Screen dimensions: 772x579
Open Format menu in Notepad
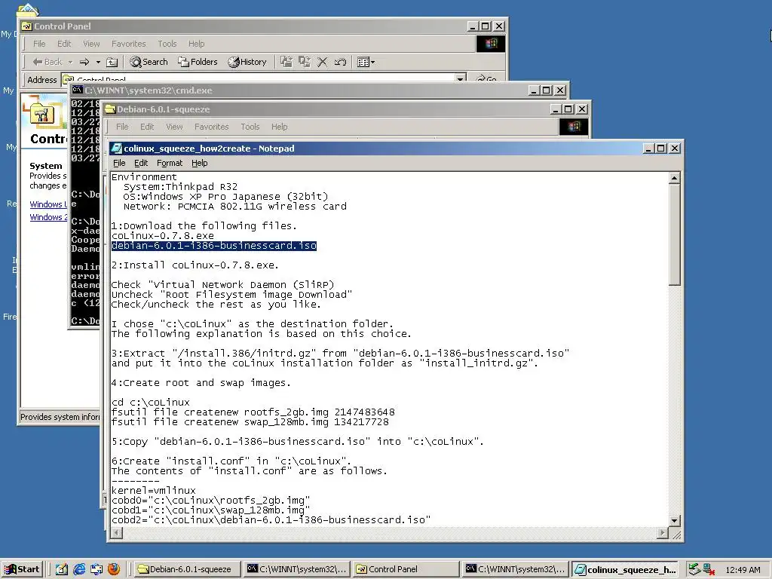pos(170,163)
